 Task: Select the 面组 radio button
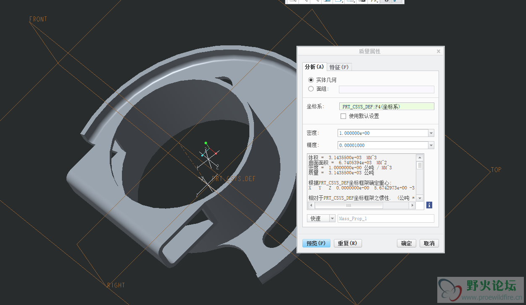click(311, 89)
